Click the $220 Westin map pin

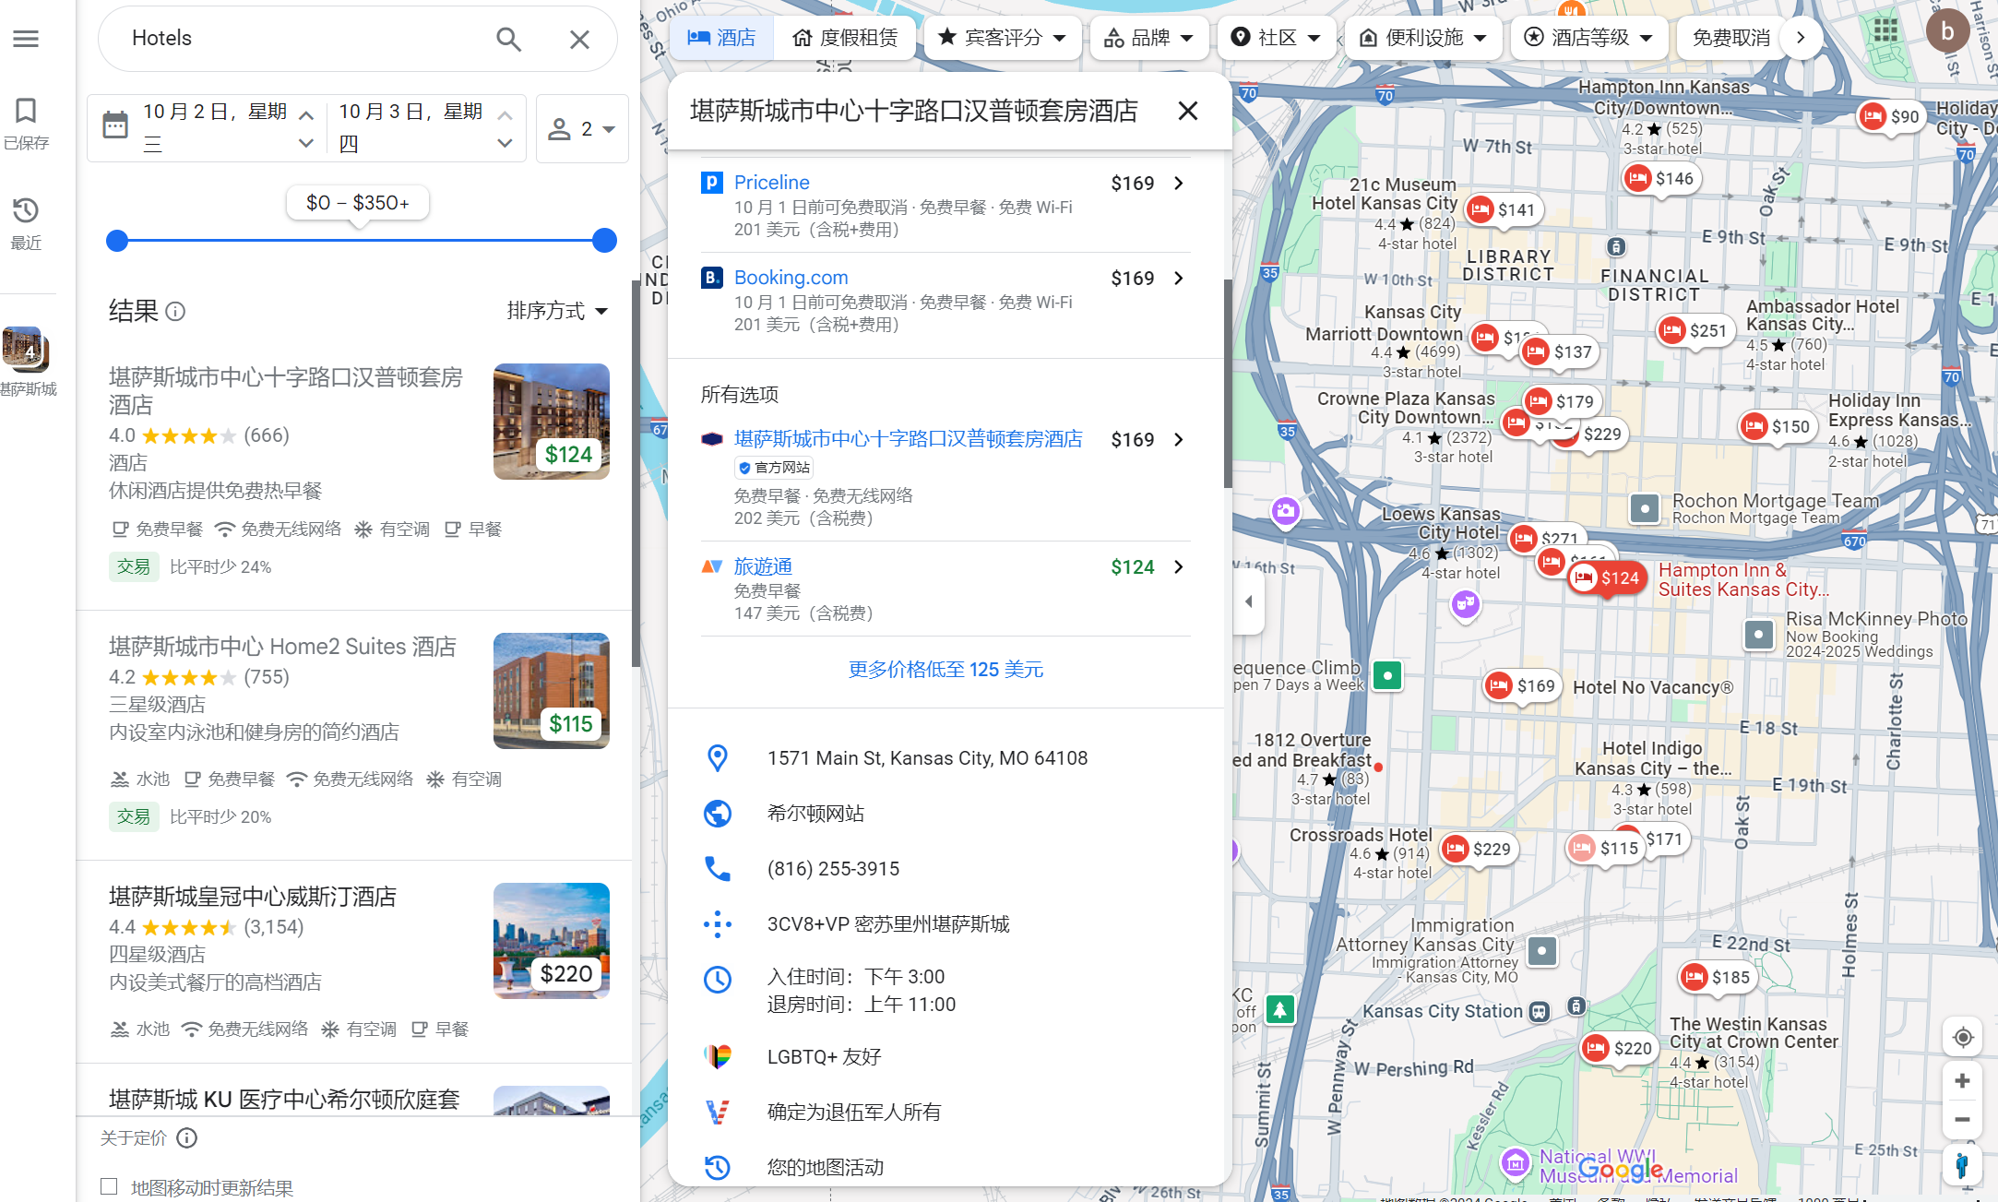click(x=1618, y=1048)
